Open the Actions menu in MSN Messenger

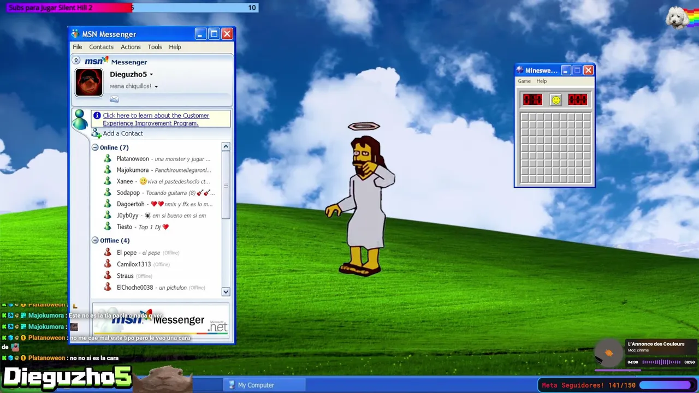point(131,47)
